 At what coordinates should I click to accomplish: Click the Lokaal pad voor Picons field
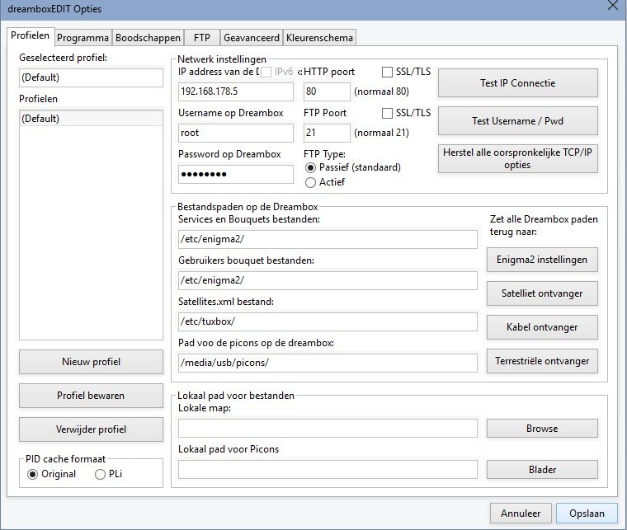click(x=328, y=469)
